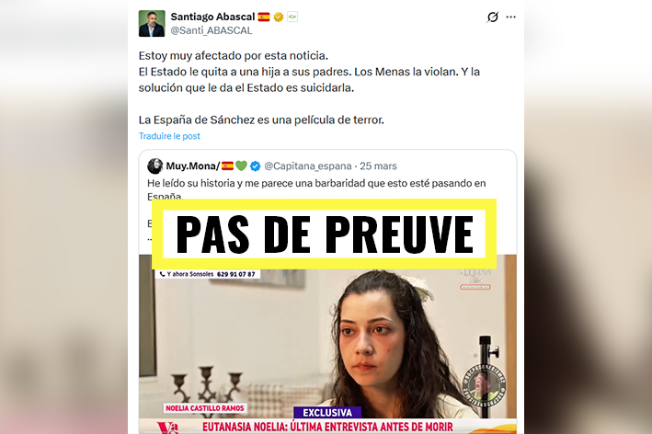Click the round watermark logo on video
This screenshot has width=652, height=434.
(484, 387)
